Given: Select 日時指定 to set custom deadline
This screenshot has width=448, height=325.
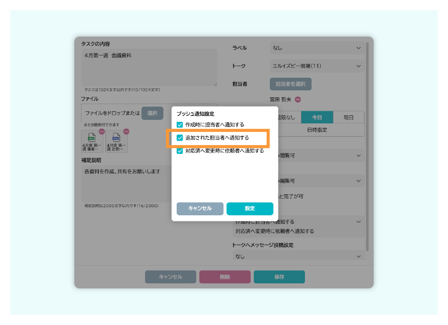Looking at the screenshot, I should pos(318,130).
